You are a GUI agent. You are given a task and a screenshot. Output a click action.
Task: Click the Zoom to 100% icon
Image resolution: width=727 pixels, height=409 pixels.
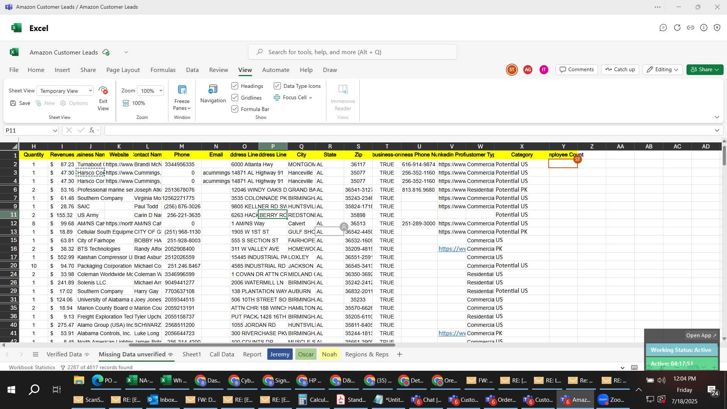point(126,103)
